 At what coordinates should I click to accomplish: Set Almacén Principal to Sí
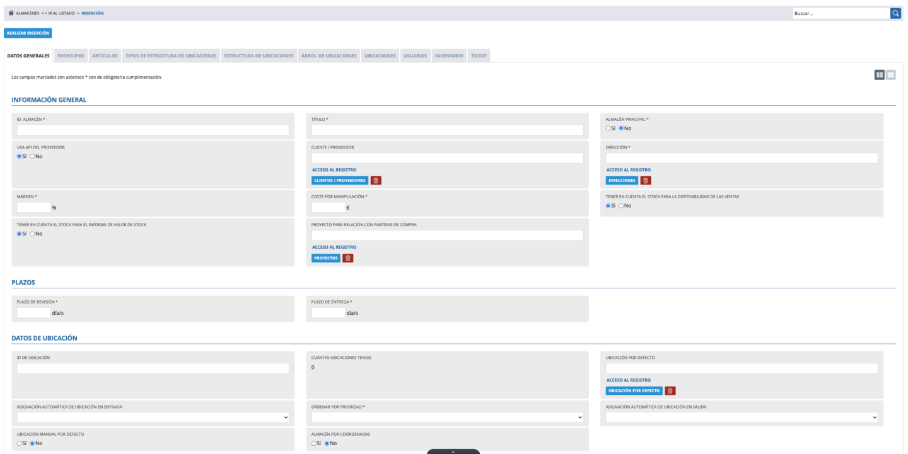[608, 128]
